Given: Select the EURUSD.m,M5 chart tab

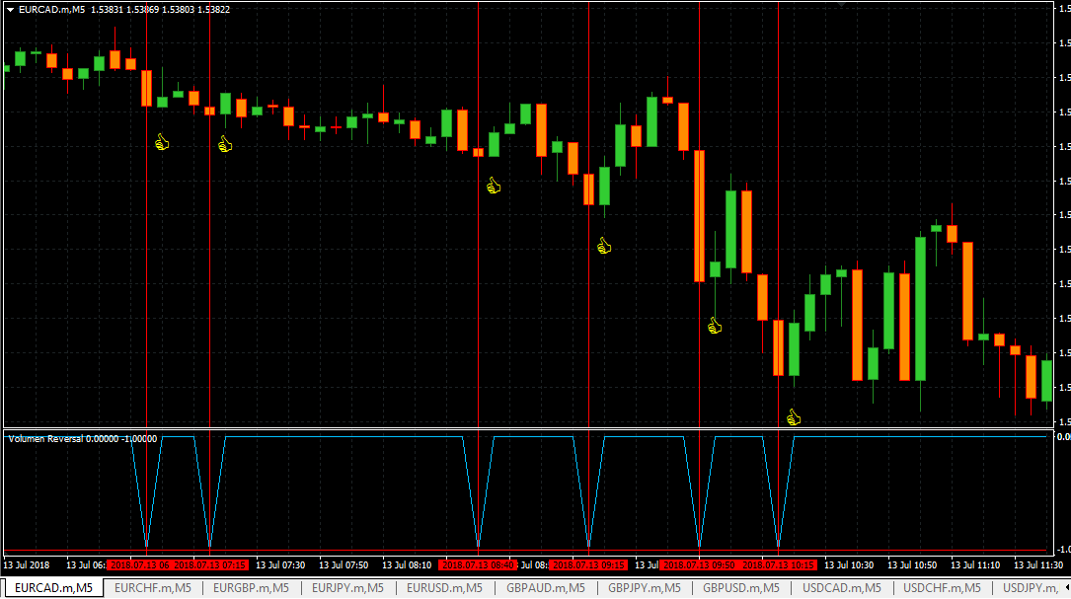Looking at the screenshot, I should click(x=444, y=587).
